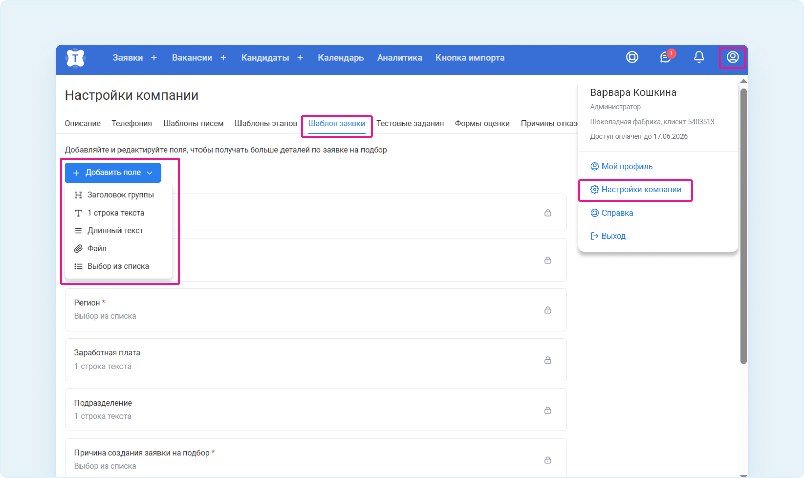Image resolution: width=804 pixels, height=478 pixels.
Task: Choose Выбор из списка field type
Action: pyautogui.click(x=118, y=266)
